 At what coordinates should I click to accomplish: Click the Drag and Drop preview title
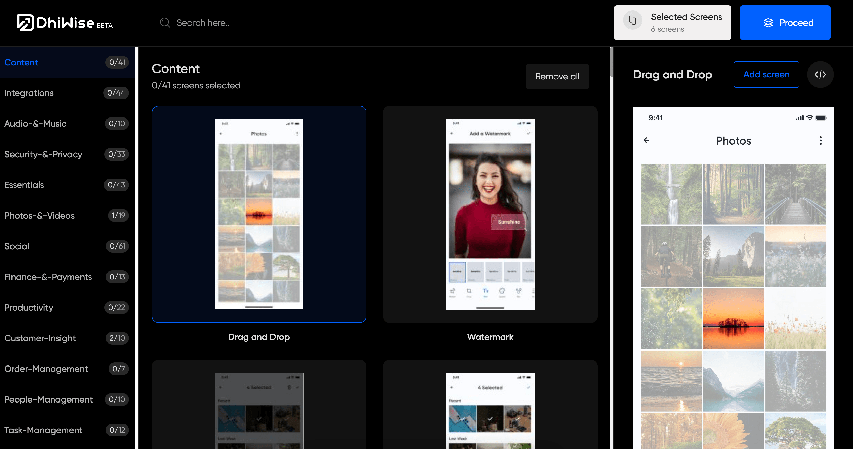click(672, 75)
